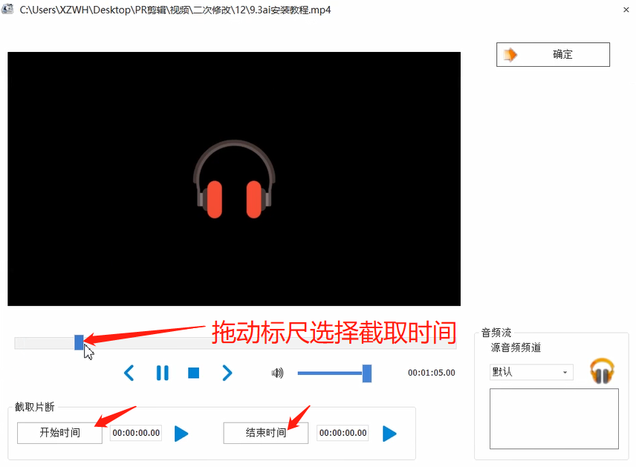Play the clip from the 结束时间 timestamp

389,433
